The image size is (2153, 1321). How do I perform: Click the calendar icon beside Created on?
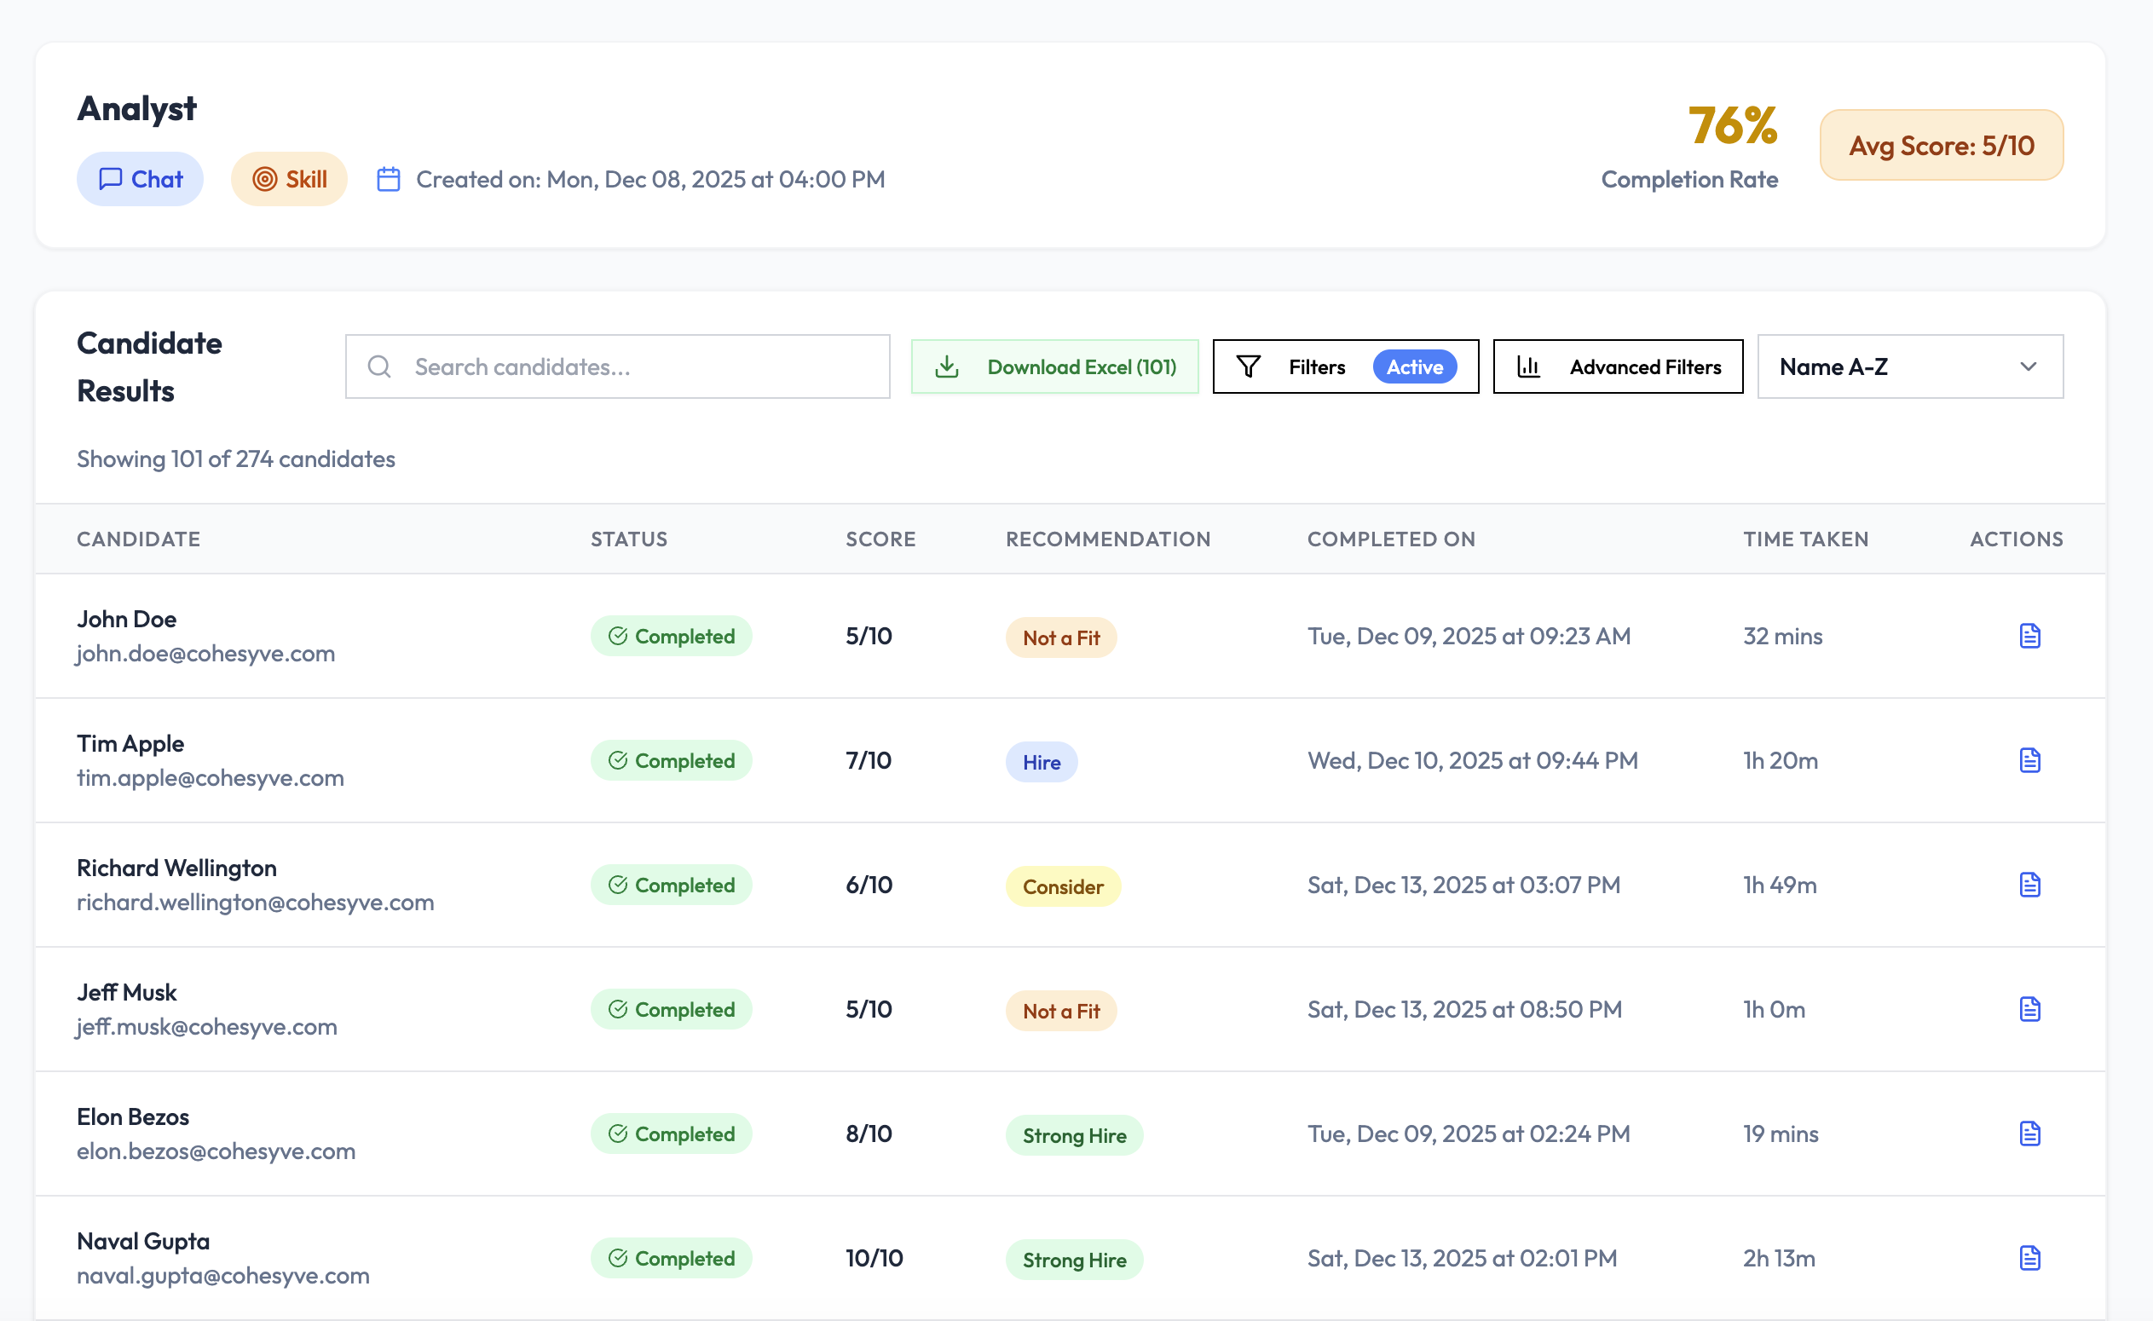point(388,179)
